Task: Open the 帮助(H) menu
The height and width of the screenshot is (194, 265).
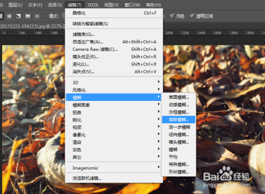Action: coord(153,5)
